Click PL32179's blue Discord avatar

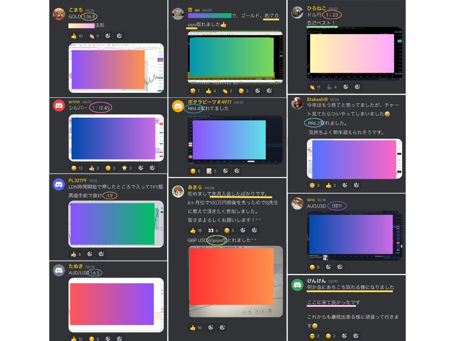coord(59,184)
